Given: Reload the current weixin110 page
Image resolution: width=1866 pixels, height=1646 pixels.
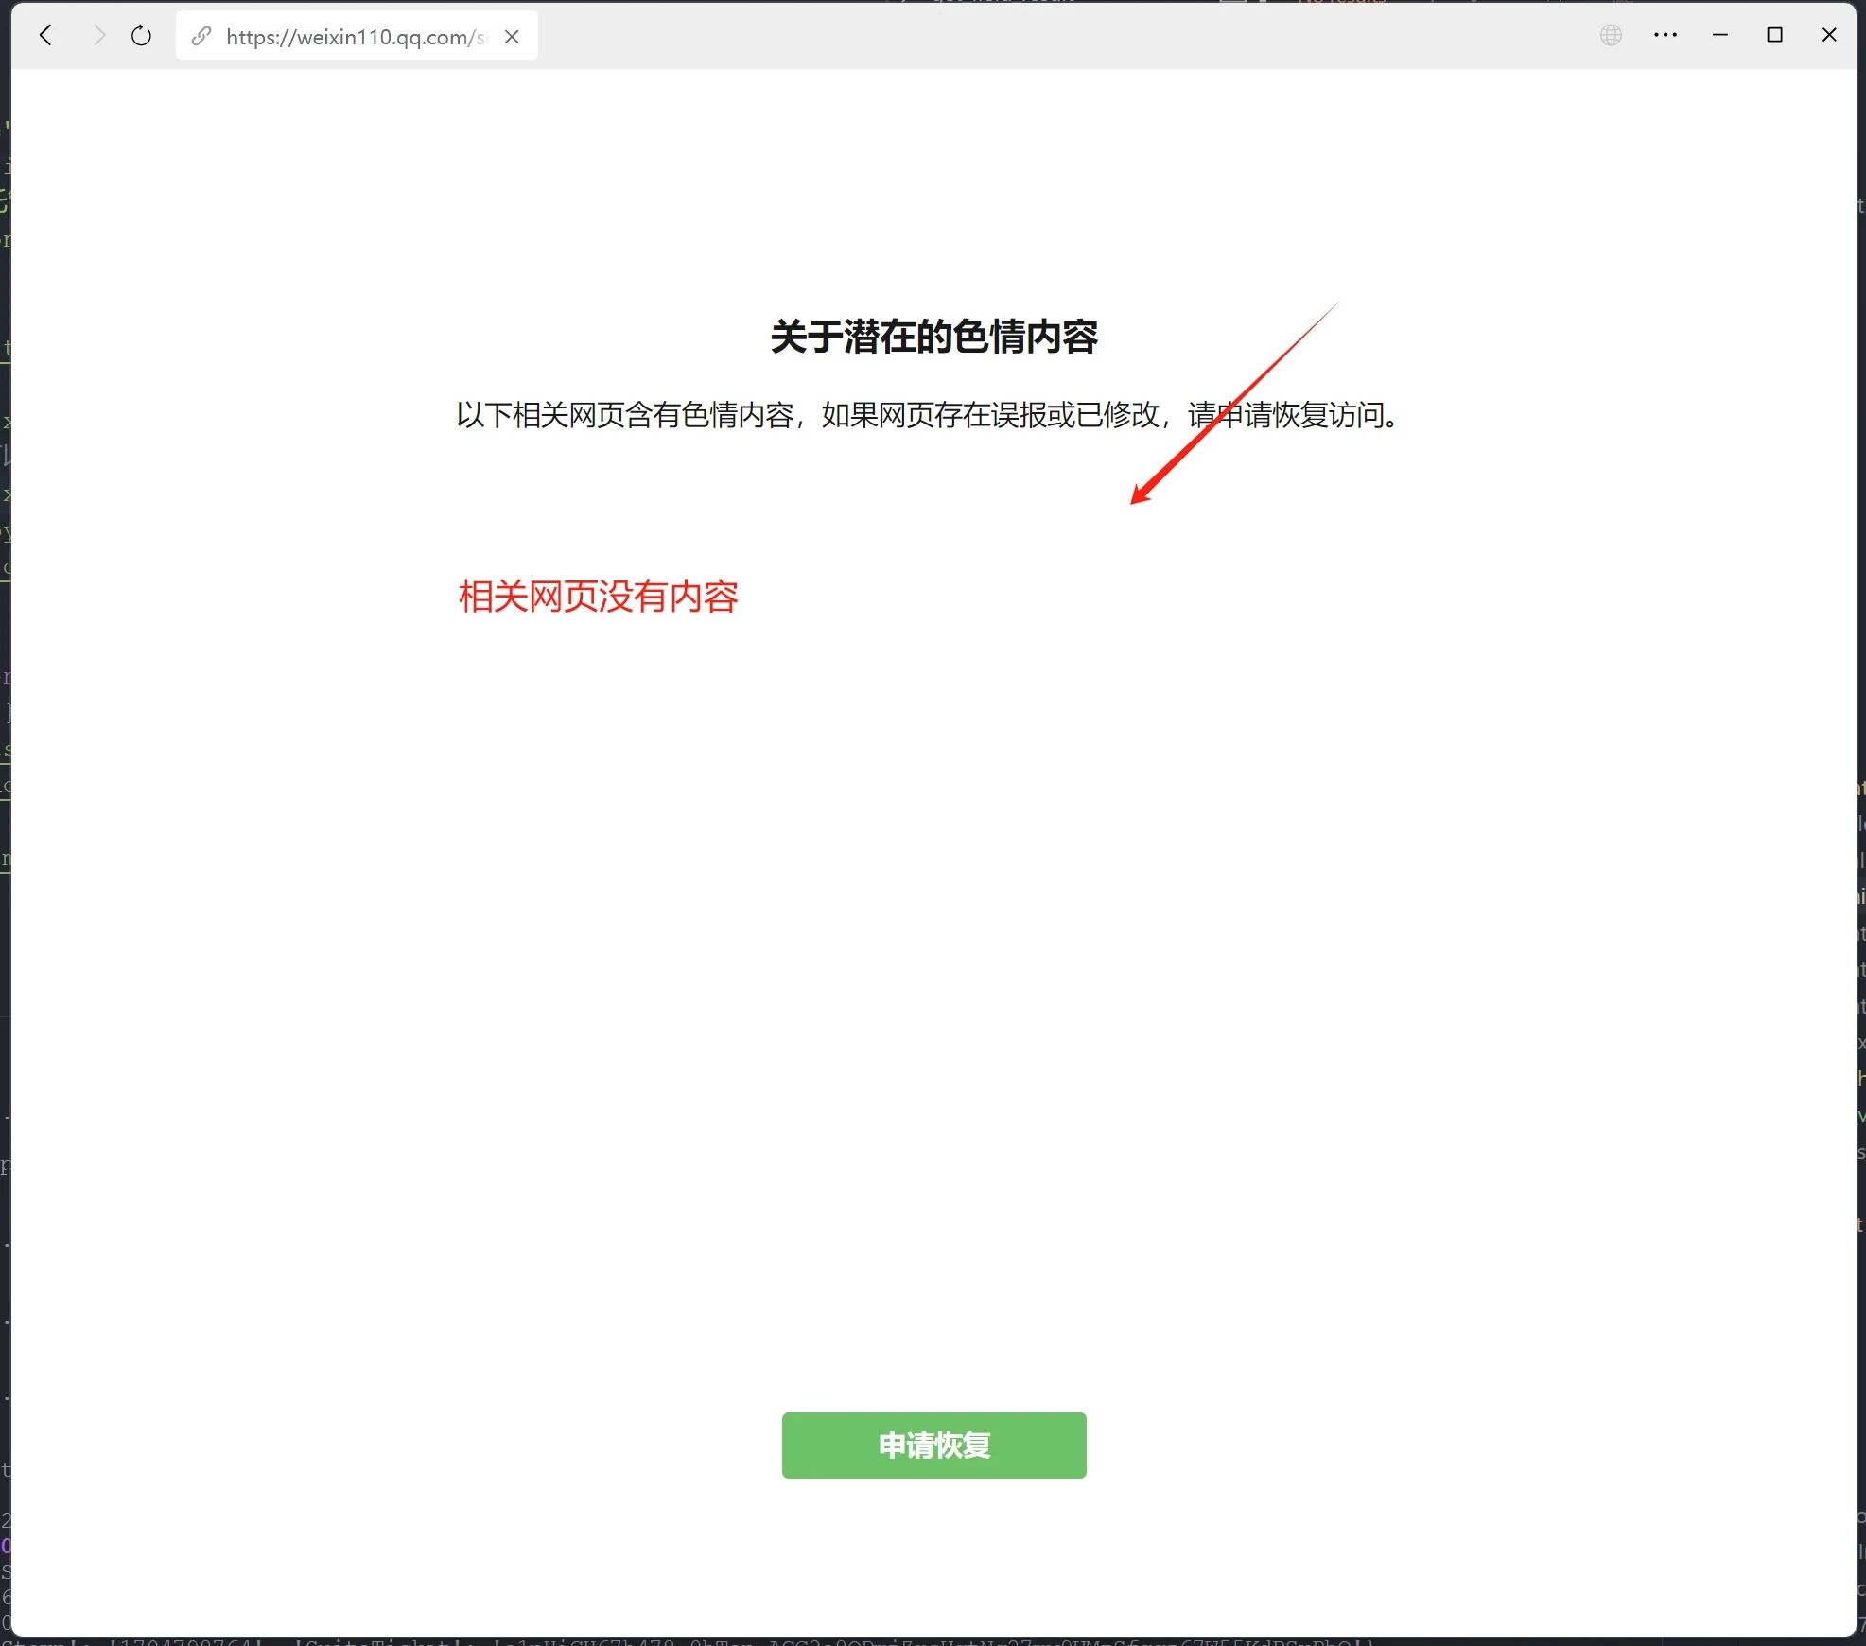Looking at the screenshot, I should (141, 36).
